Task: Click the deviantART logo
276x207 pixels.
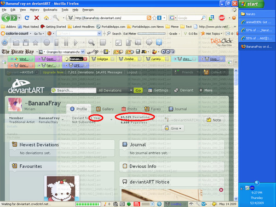Action: [26, 86]
